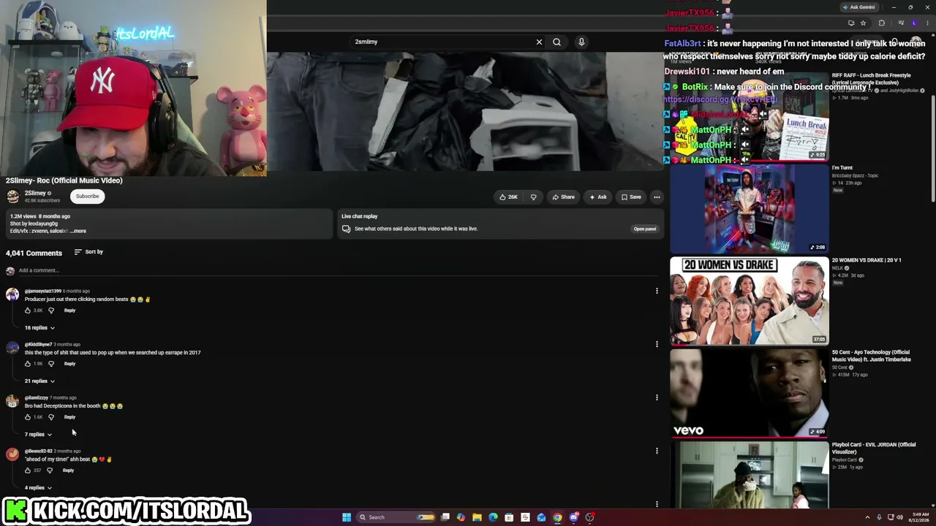This screenshot has height=526, width=936.
Task: Open the Chrome three-dot menu
Action: [927, 23]
